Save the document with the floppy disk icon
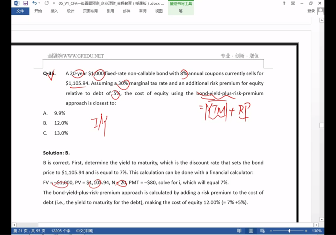Image resolution: width=336 pixels, height=235 pixels. 26,3
